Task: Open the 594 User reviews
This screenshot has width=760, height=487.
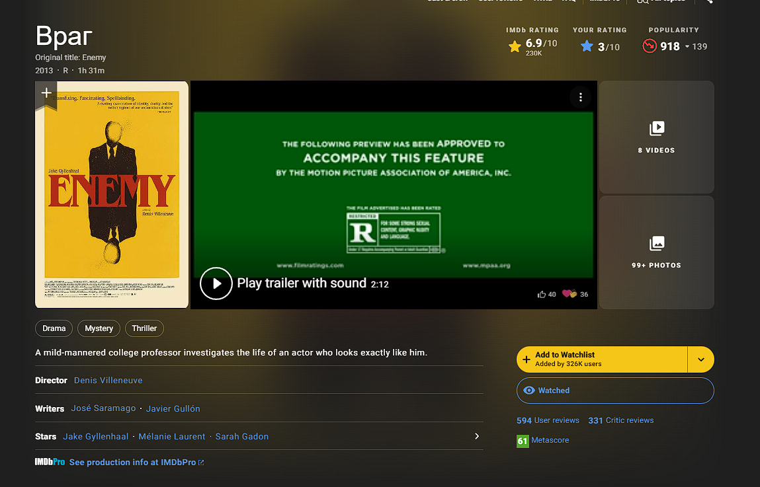Action: (x=548, y=420)
